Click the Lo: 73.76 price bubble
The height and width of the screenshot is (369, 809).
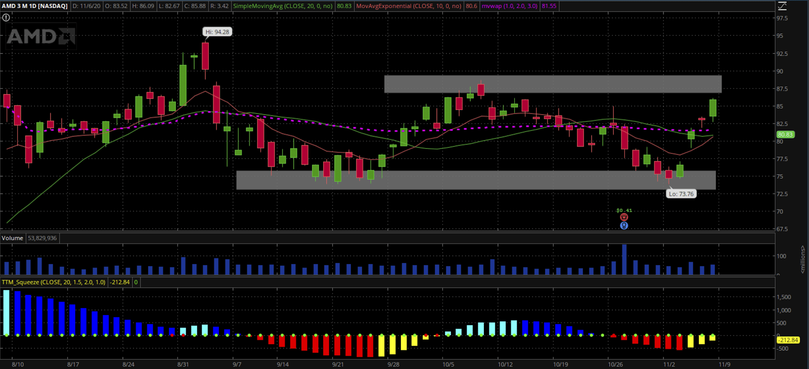click(x=681, y=194)
